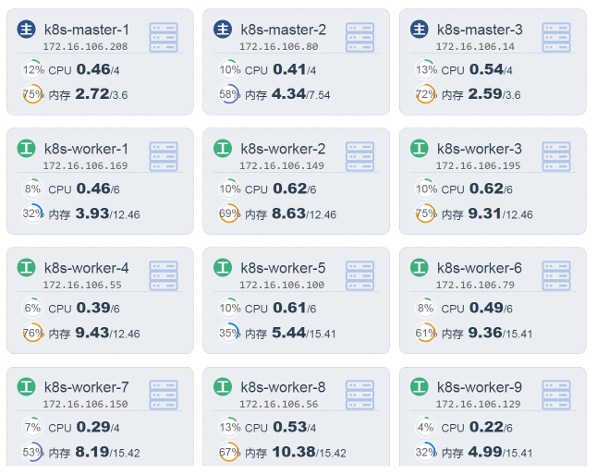This screenshot has width=597, height=474.
Task: Click the 69% memory gauge on k8s-worker-2
Action: pos(230,213)
